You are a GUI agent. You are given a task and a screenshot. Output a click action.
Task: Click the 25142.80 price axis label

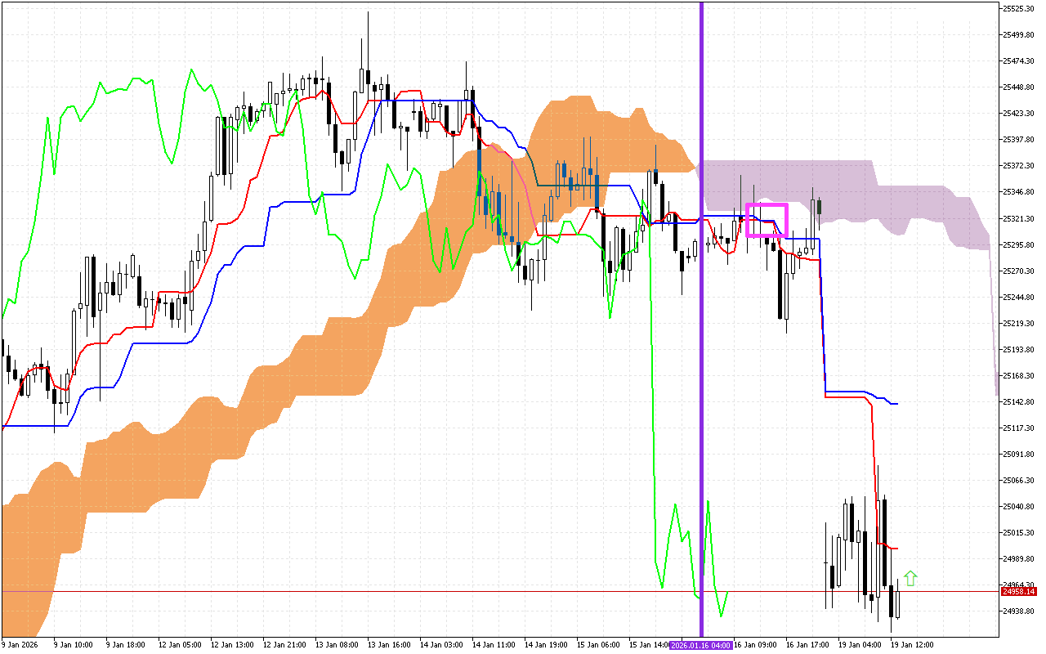(x=1019, y=401)
